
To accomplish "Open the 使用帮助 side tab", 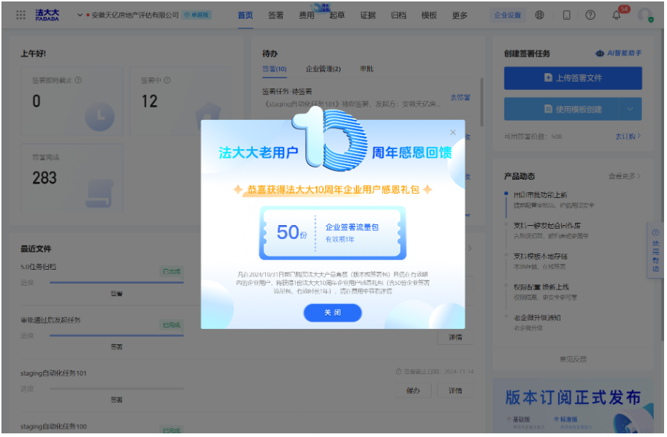I will (x=657, y=251).
